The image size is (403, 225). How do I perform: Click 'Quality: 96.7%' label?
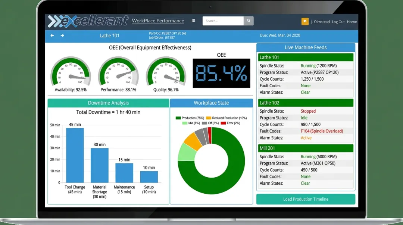[x=166, y=90]
